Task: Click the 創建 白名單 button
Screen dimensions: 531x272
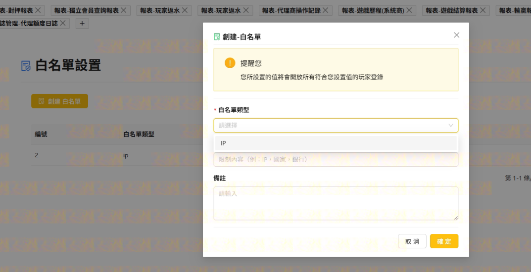Action: coord(59,101)
